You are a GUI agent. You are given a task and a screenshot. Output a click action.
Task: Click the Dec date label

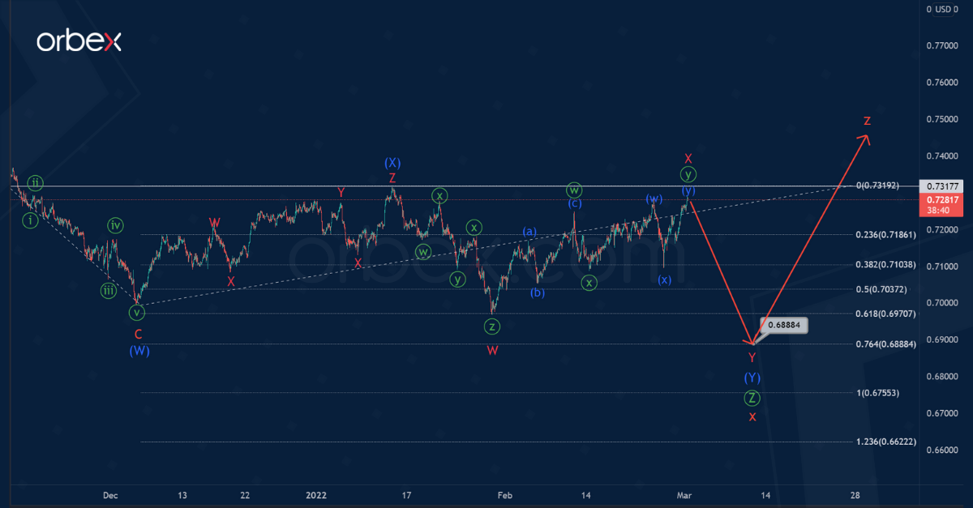110,495
